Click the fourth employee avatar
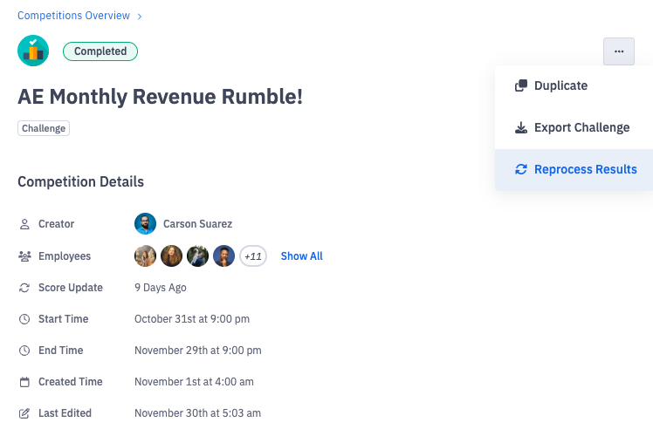Screen dimensions: 653x436 pos(223,256)
